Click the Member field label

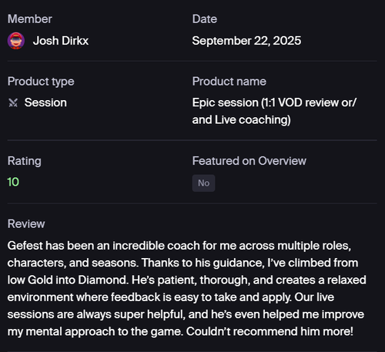30,19
